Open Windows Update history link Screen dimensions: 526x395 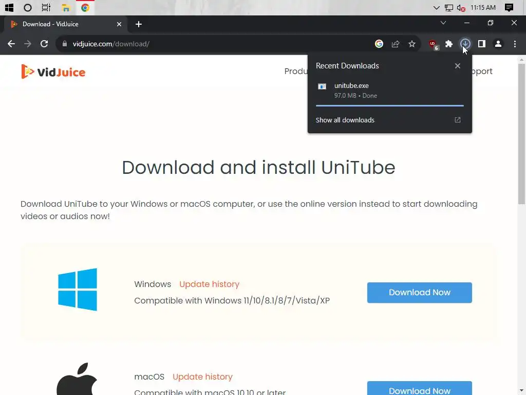click(x=210, y=284)
